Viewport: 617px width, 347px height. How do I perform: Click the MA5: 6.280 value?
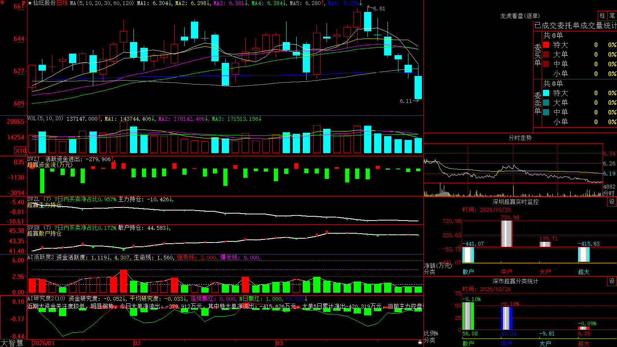307,3
